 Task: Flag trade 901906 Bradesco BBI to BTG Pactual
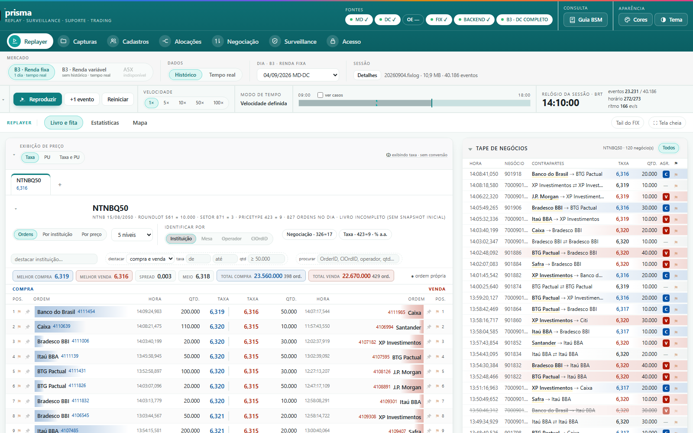click(676, 208)
